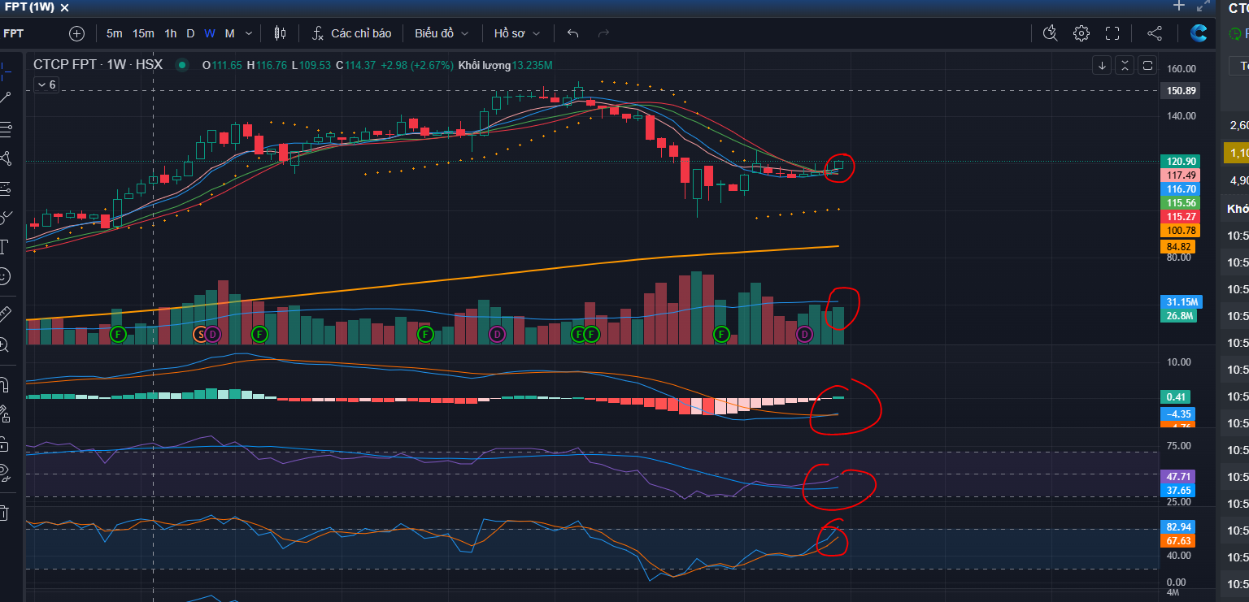Add a new chart tab with plus
Screen dimensions: 1249x602
pyautogui.click(x=1179, y=6)
